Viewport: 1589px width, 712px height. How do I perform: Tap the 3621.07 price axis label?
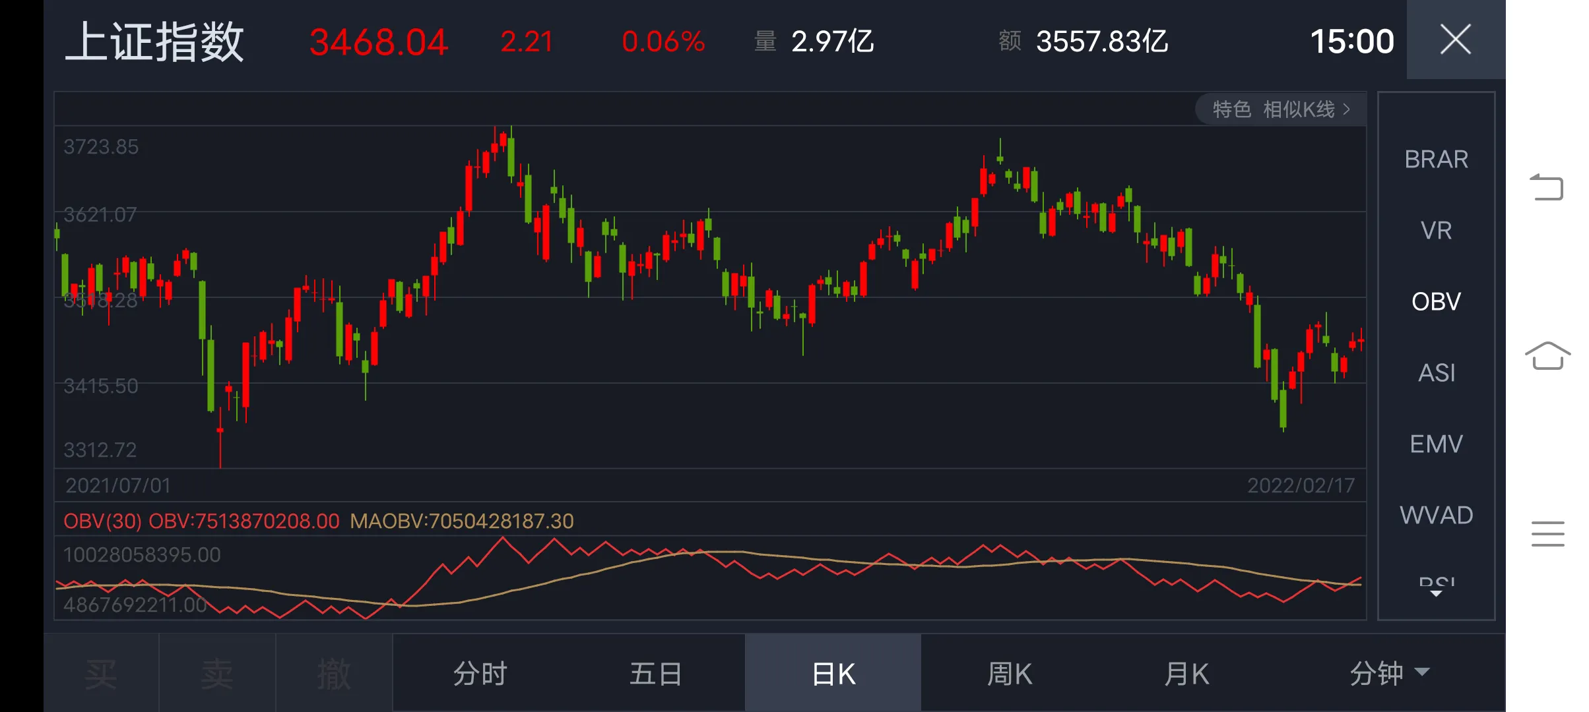[100, 214]
